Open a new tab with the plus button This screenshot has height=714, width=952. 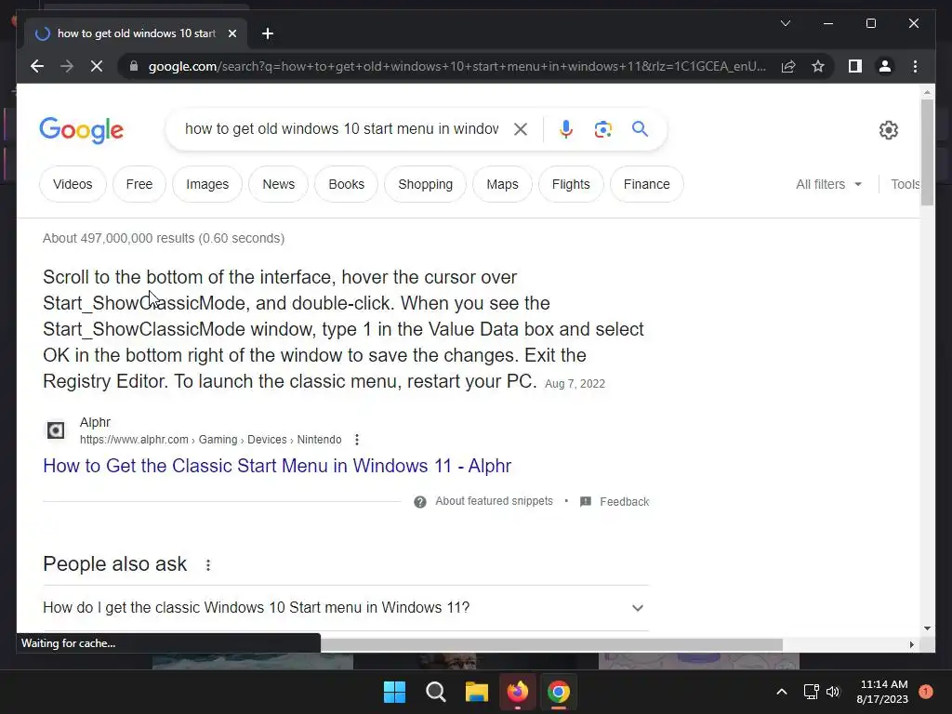[x=268, y=33]
